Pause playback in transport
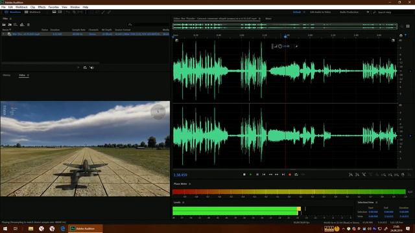Screen dimensions: 415x233 coord(257,175)
